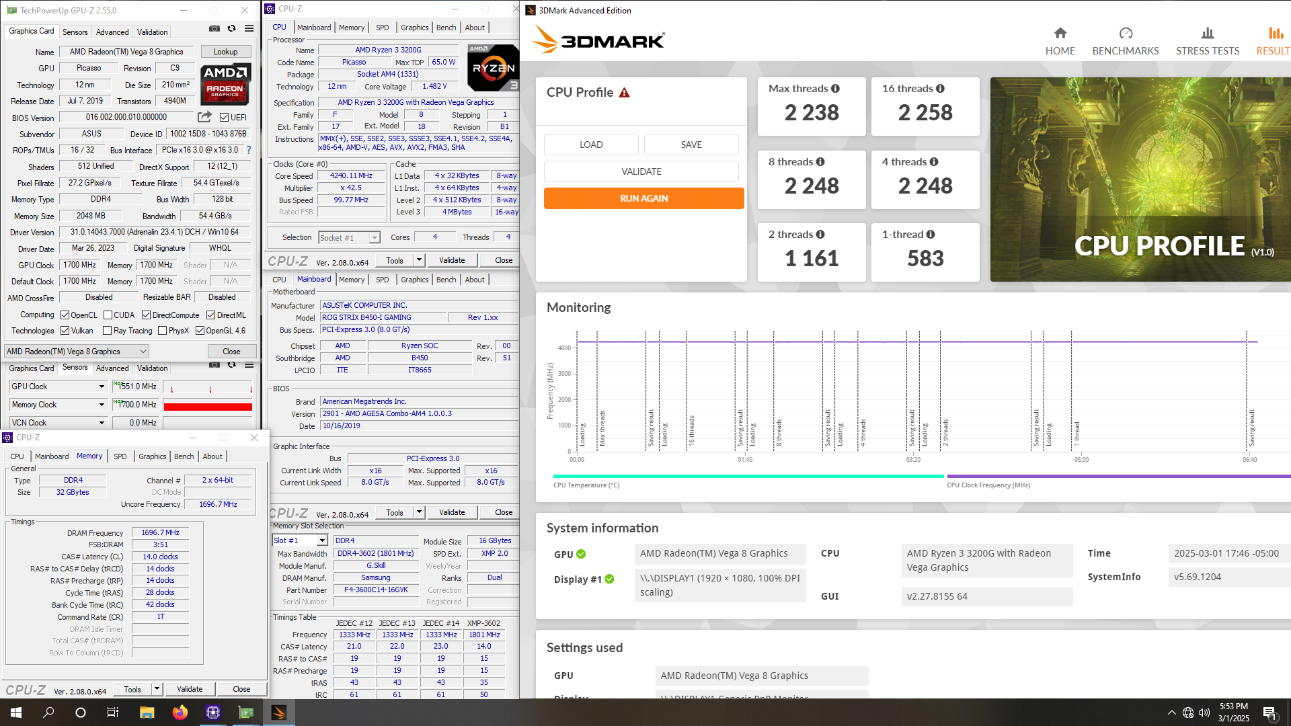Click GPU-Z refresh icon in top toolbar

tap(231, 29)
